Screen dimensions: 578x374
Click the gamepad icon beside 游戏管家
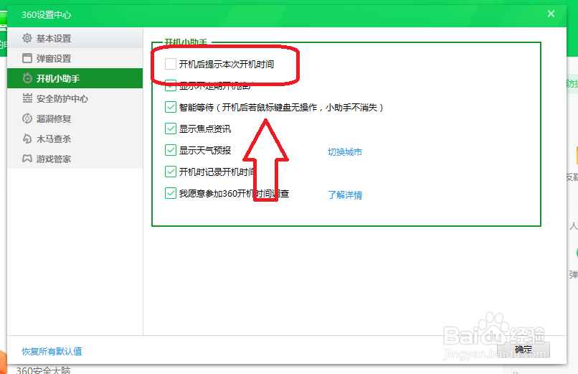(27, 159)
